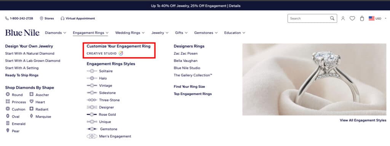Click the Designer ring style icon
The width and height of the screenshot is (390, 146).
[92, 107]
